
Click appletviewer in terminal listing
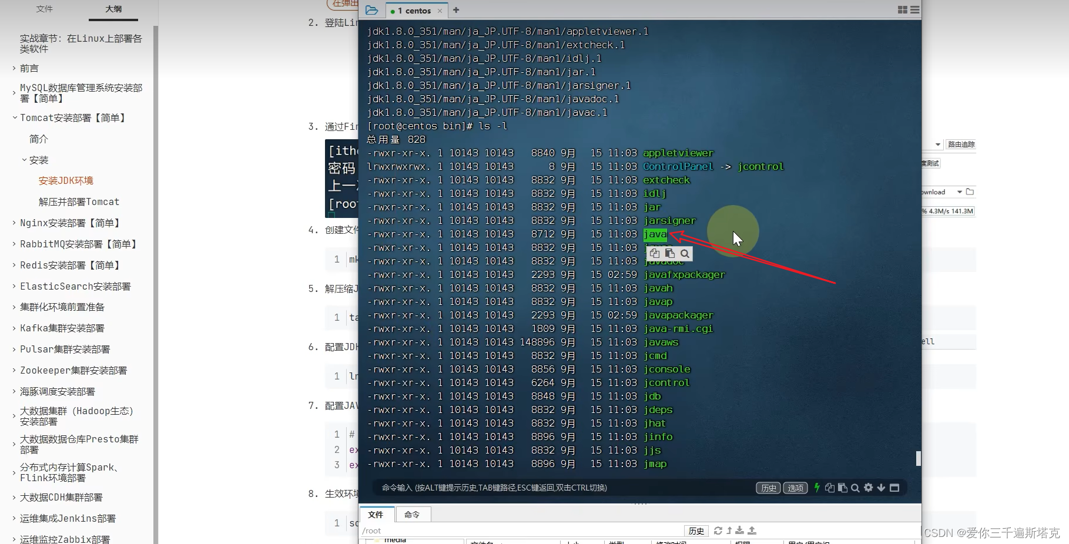(x=678, y=153)
